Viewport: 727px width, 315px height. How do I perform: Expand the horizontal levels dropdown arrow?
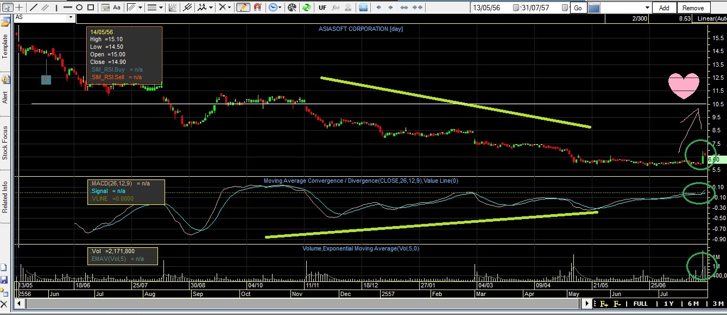(161, 8)
